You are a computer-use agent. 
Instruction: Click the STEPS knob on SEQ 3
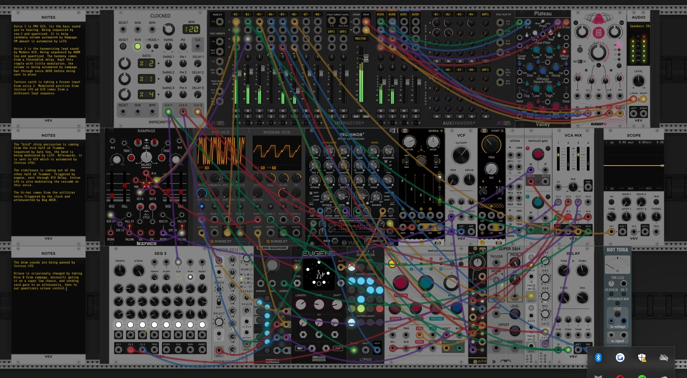click(x=138, y=270)
